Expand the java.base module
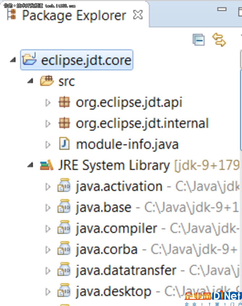 tap(48, 208)
